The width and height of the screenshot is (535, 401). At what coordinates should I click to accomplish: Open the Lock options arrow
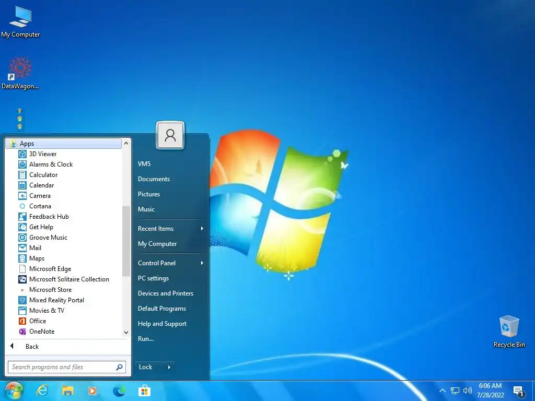[169, 367]
